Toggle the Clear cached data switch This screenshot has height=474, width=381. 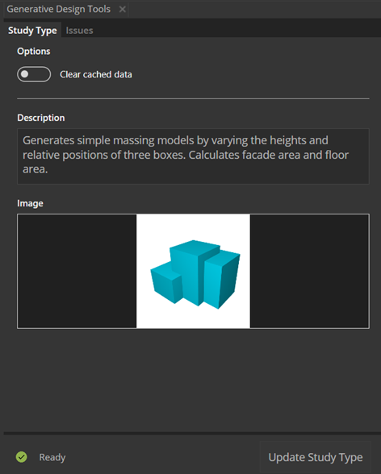click(x=34, y=74)
